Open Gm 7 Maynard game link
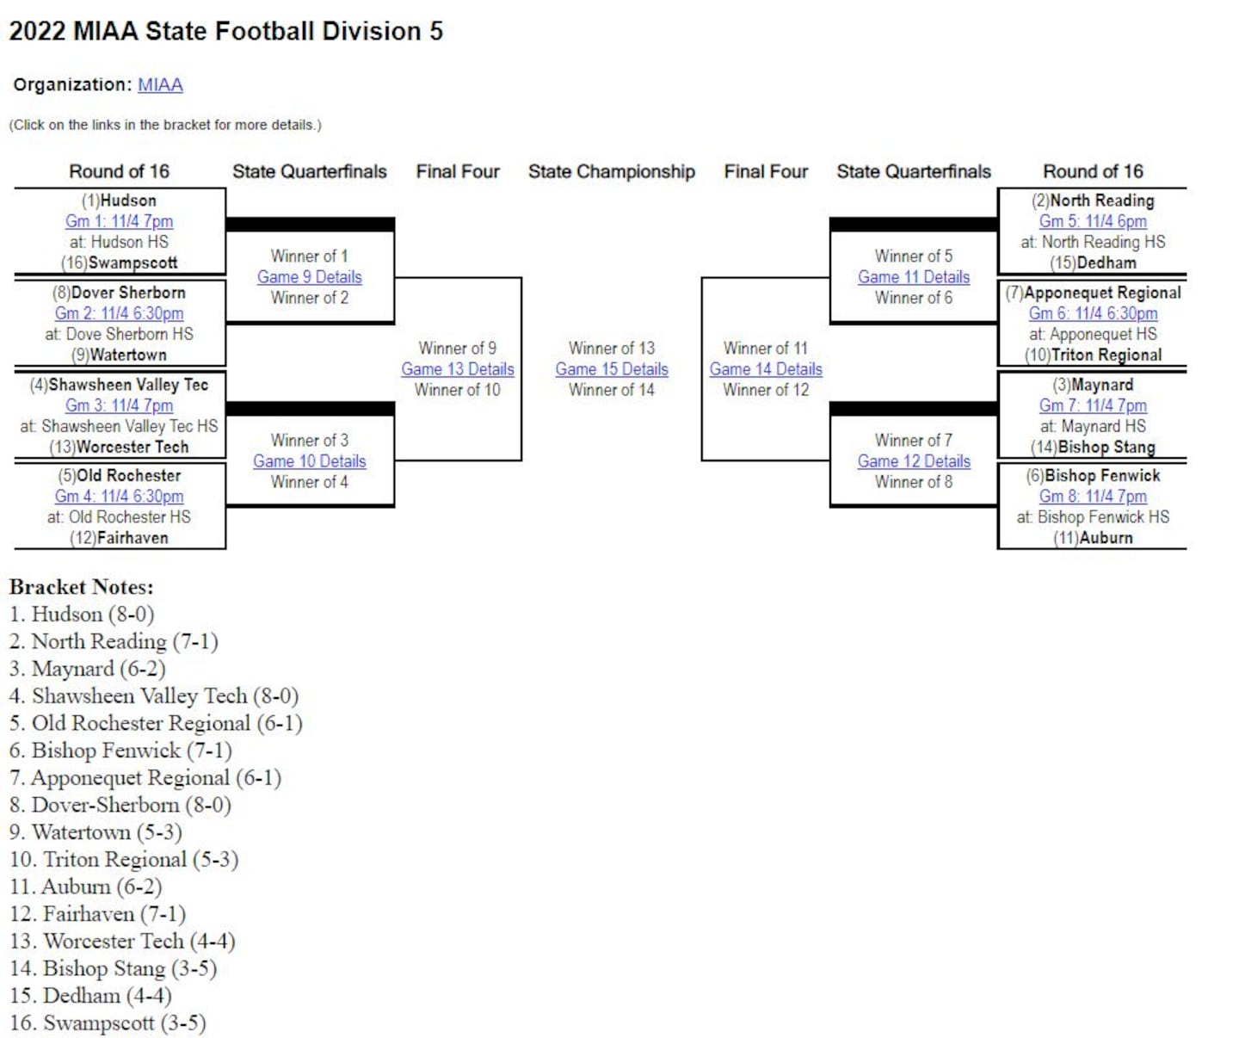Image resolution: width=1239 pixels, height=1038 pixels. pyautogui.click(x=1093, y=405)
